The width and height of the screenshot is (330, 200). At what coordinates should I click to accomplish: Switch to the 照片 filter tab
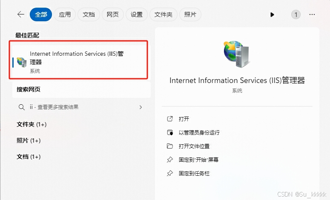(190, 14)
